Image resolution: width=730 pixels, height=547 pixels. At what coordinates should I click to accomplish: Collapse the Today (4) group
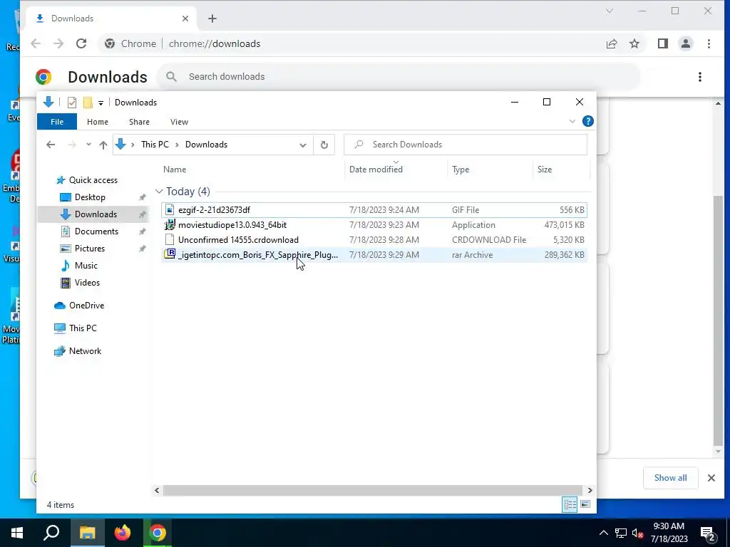tap(159, 191)
